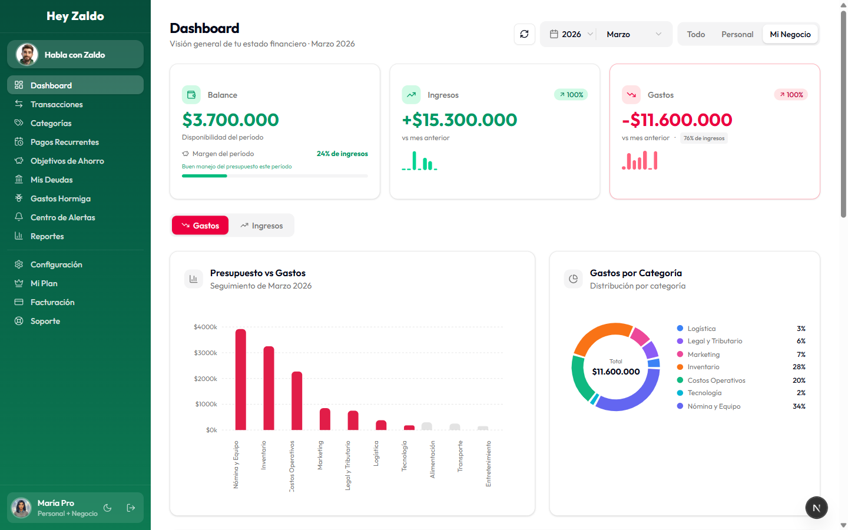
Task: Toggle the chart to show Ingresos
Action: click(261, 225)
